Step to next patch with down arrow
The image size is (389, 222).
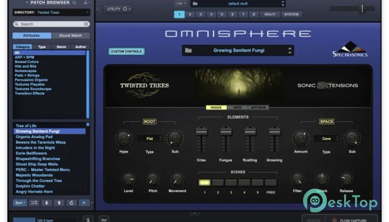[46, 203]
